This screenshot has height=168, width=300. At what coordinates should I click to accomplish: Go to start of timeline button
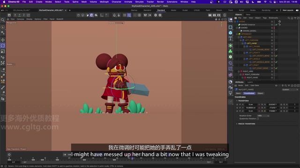tap(65, 154)
